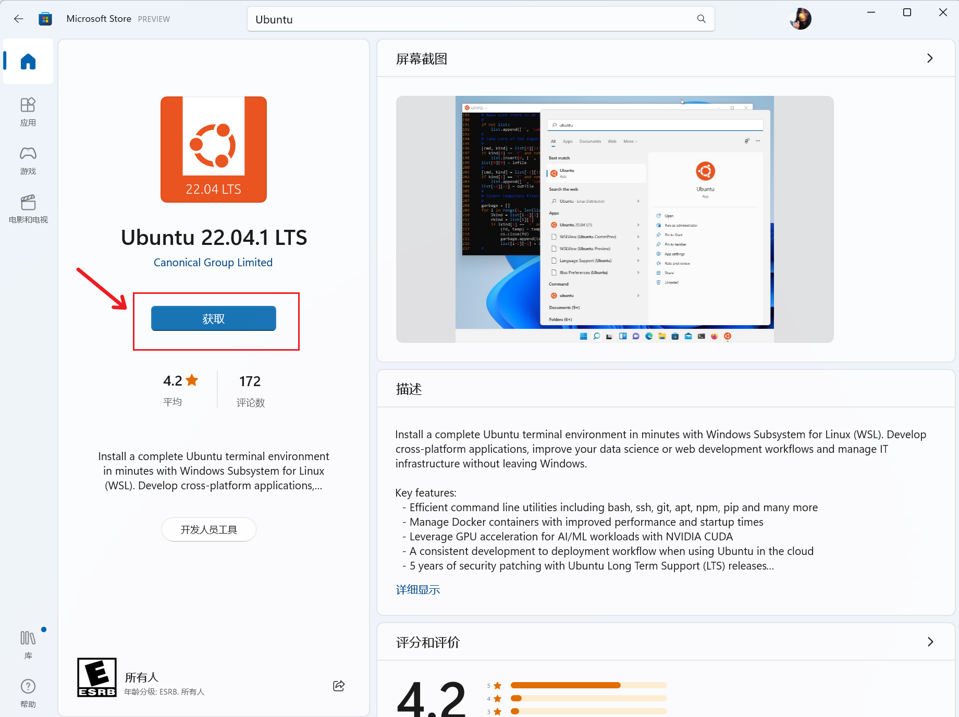959x717 pixels.
Task: Expand the 屏幕截图 section chevron
Action: click(x=930, y=58)
